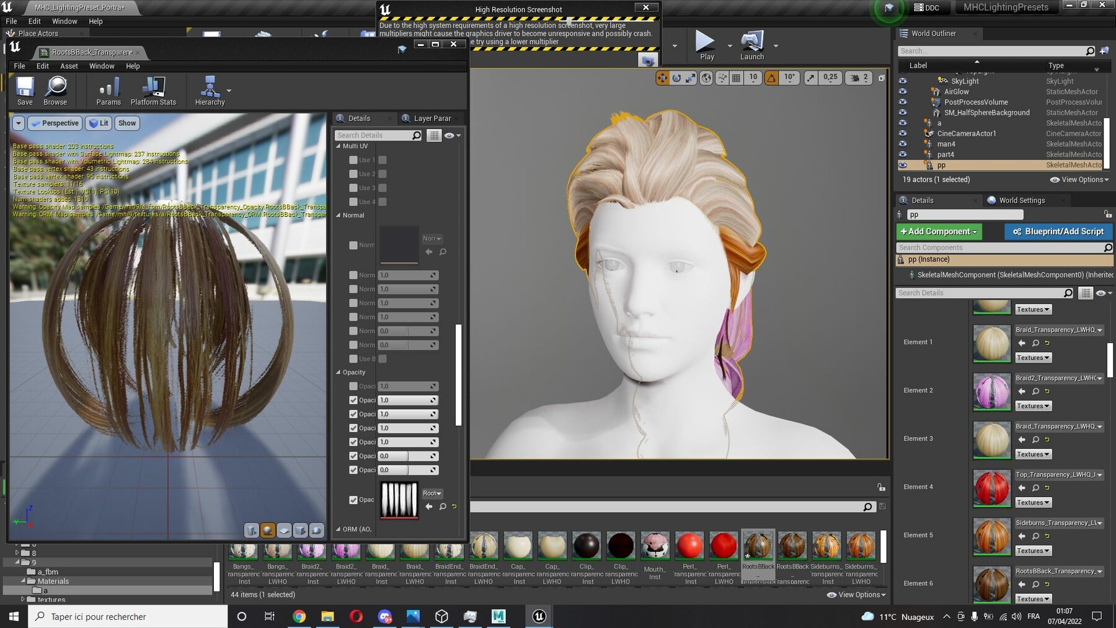Enable Use B override checkbox

click(x=353, y=358)
